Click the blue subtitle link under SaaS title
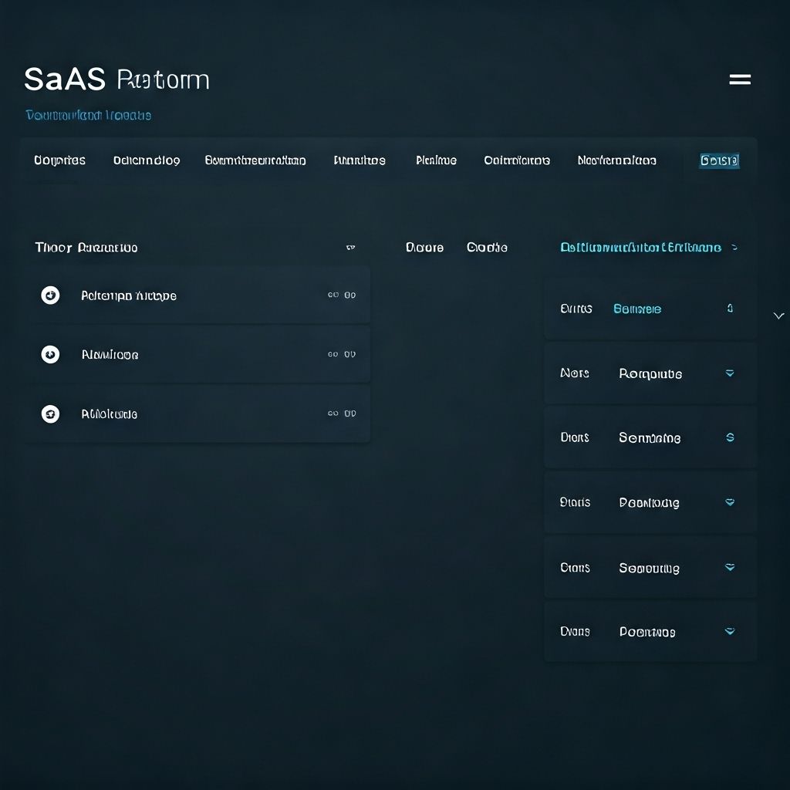 pyautogui.click(x=88, y=115)
